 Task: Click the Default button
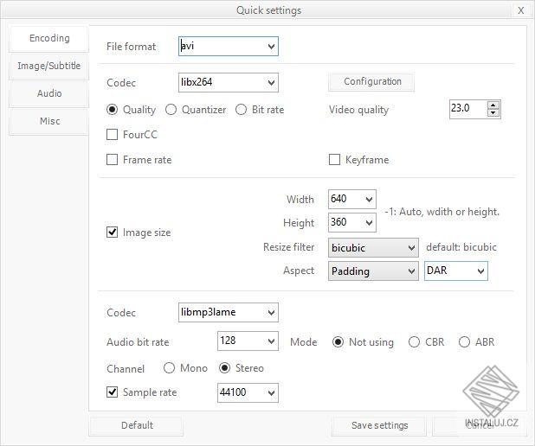[137, 425]
